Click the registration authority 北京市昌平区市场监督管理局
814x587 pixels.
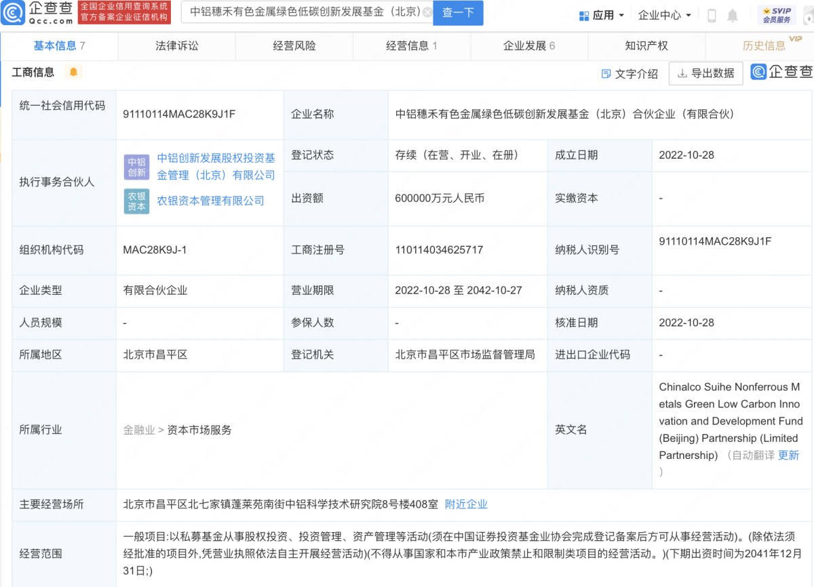(x=465, y=355)
